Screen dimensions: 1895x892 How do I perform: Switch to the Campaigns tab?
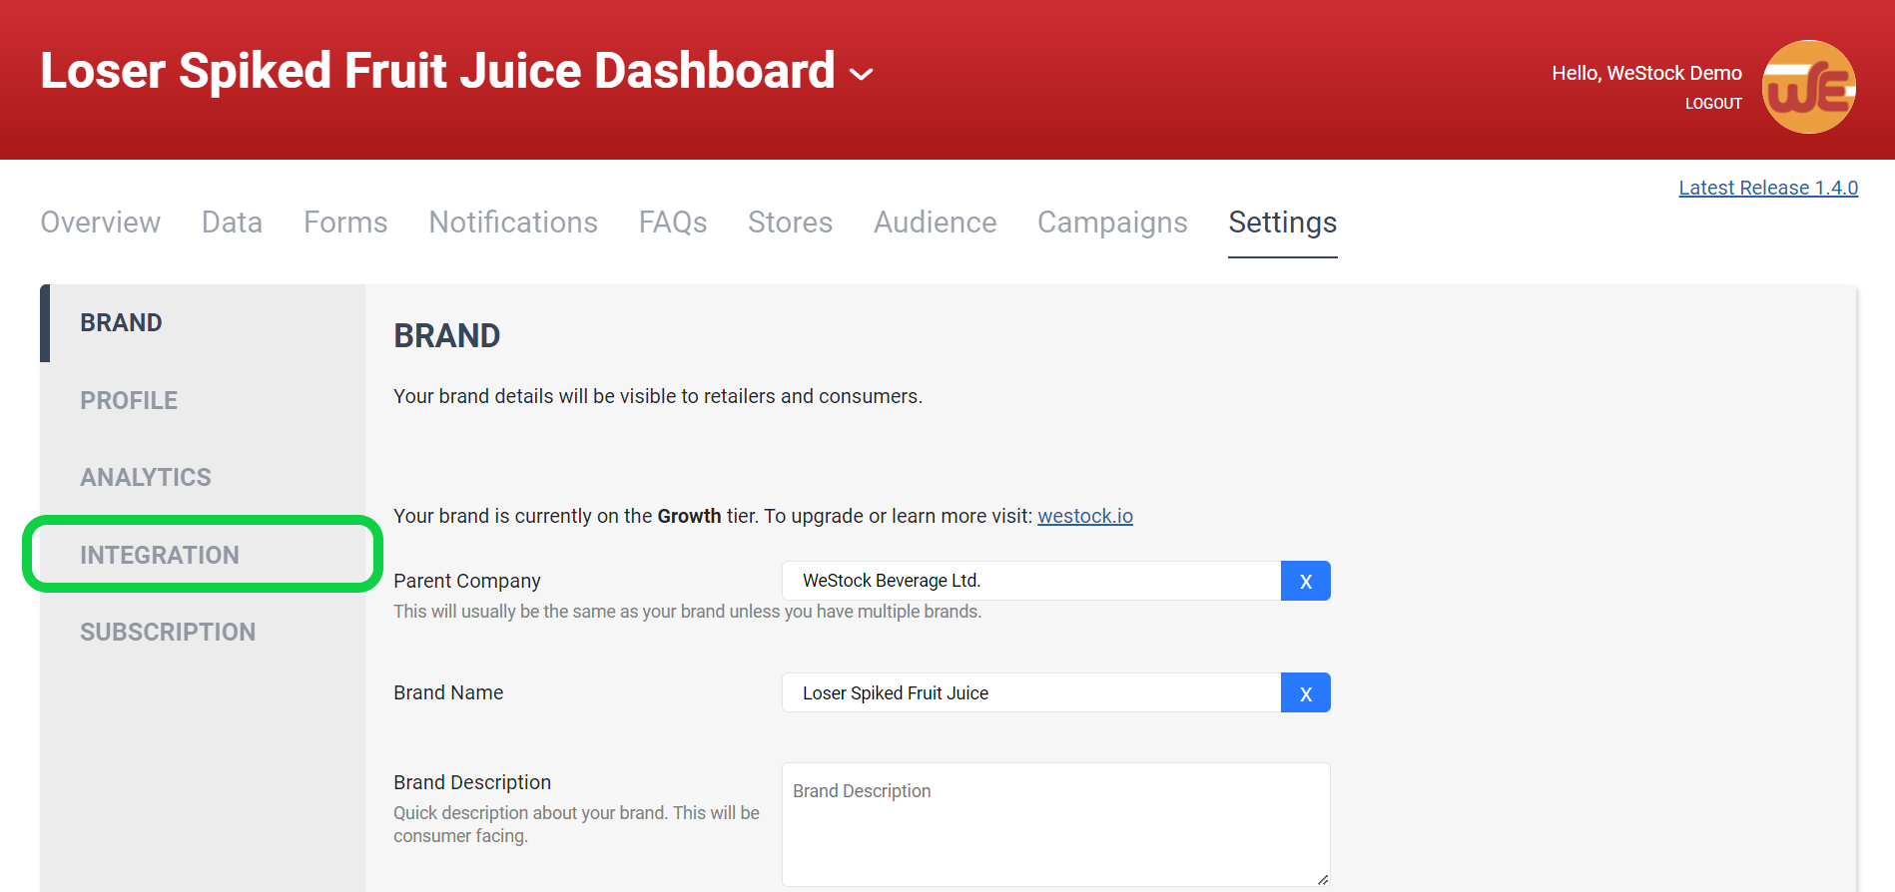1112,222
